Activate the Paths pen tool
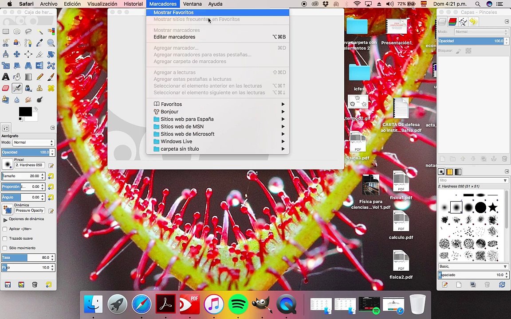The height and width of the screenshot is (319, 511). (28, 43)
